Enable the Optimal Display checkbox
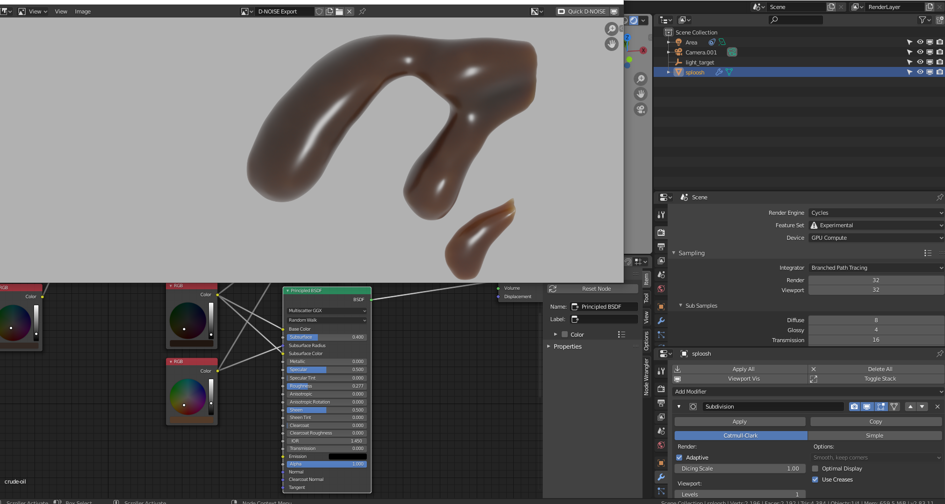Screen dimensions: 945x504 (x=815, y=469)
